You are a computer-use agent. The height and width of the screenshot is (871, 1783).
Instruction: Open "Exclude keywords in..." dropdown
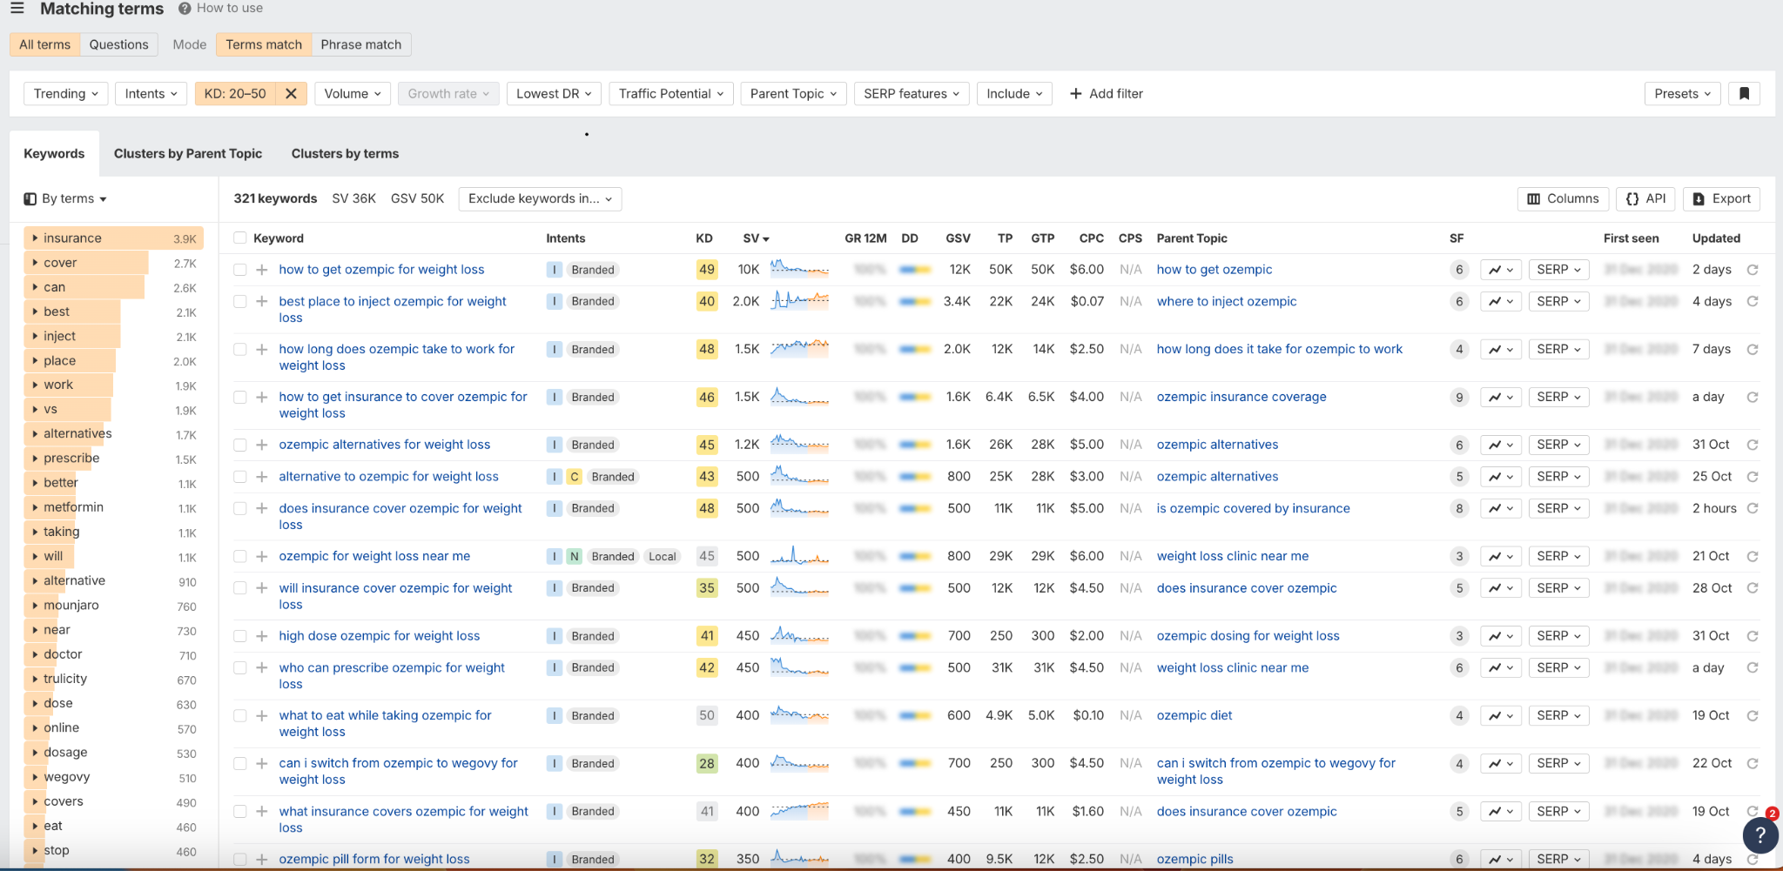tap(539, 198)
